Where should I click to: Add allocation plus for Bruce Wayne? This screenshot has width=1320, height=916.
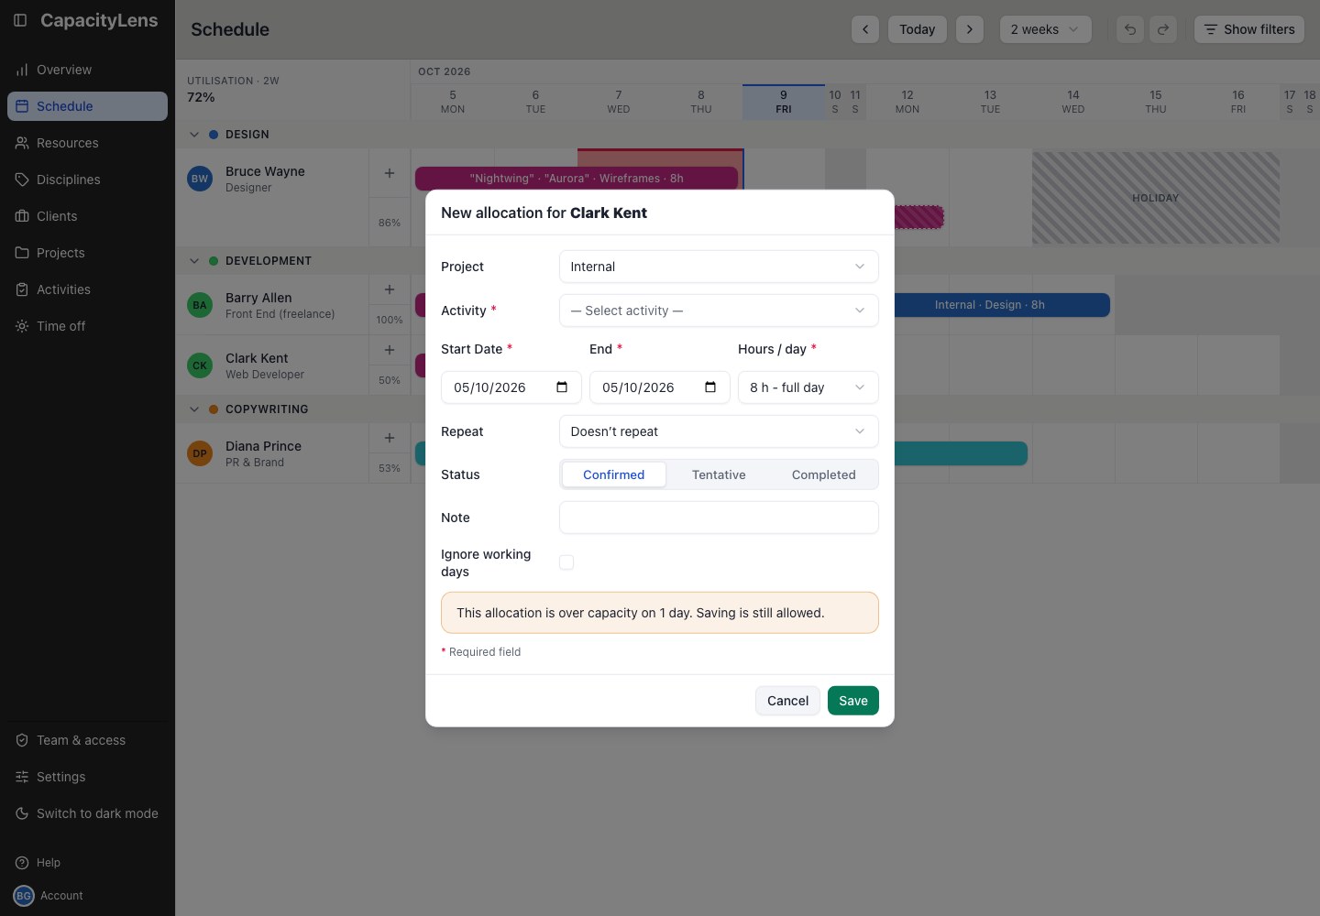[x=390, y=173]
